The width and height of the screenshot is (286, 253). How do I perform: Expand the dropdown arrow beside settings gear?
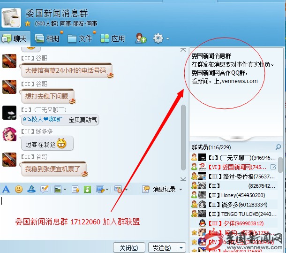(167, 39)
